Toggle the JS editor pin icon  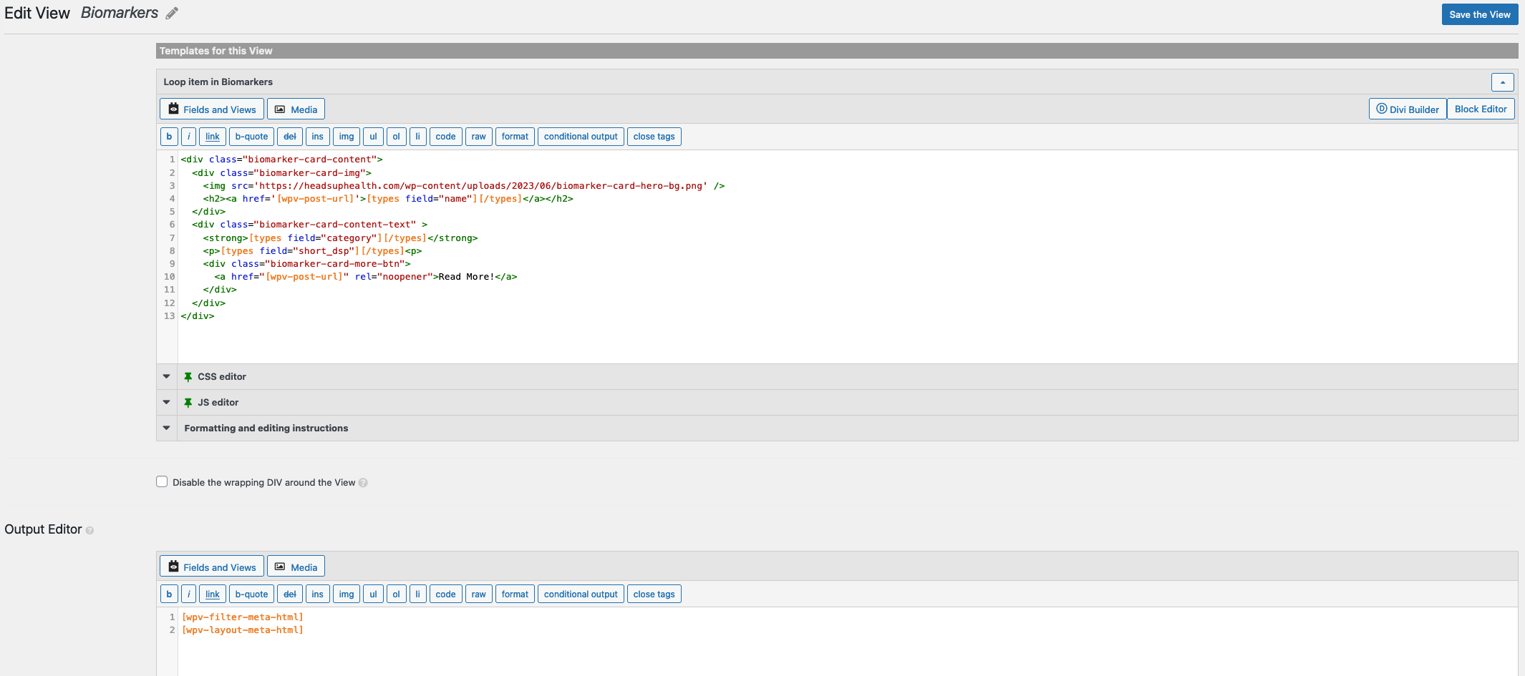188,403
